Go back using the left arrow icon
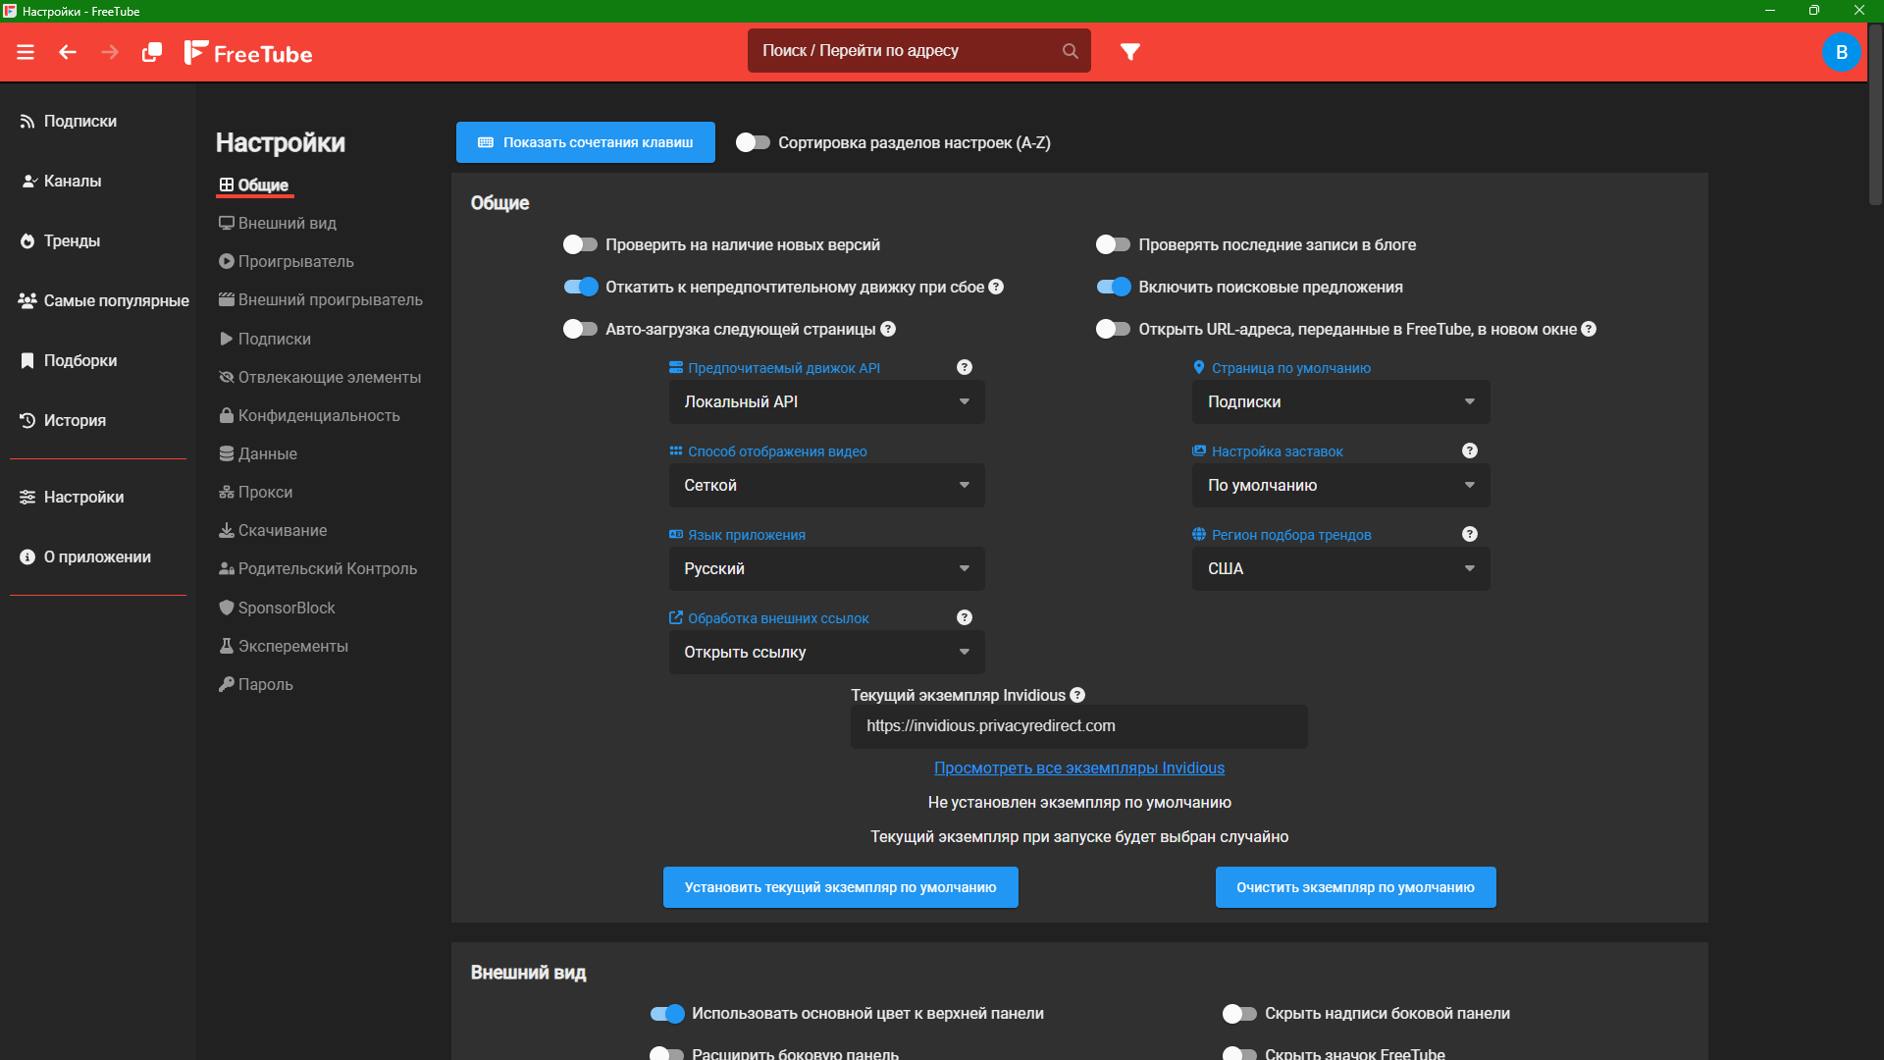 coord(68,52)
